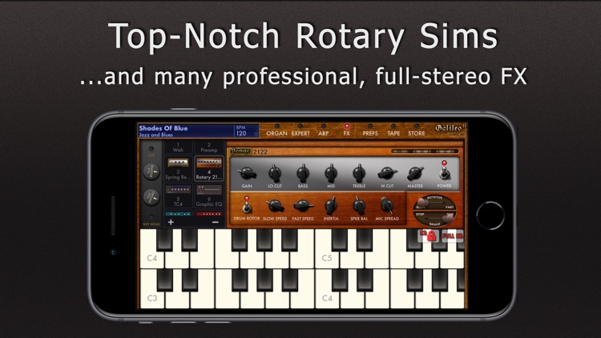The image size is (601, 338).
Task: Open the dropdown arrow beside BPM
Action: (256, 134)
